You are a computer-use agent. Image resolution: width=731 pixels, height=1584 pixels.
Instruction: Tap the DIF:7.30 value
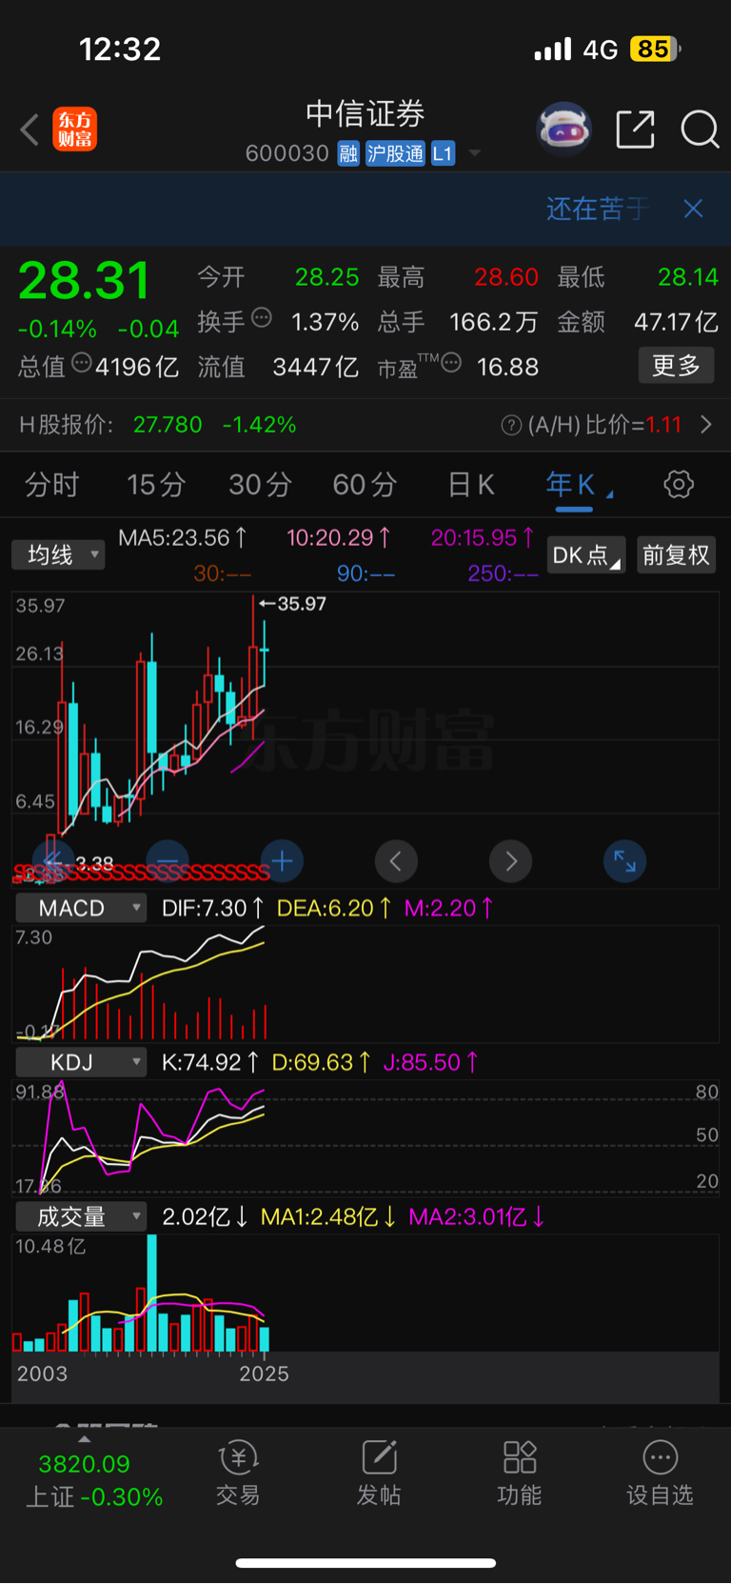[213, 908]
